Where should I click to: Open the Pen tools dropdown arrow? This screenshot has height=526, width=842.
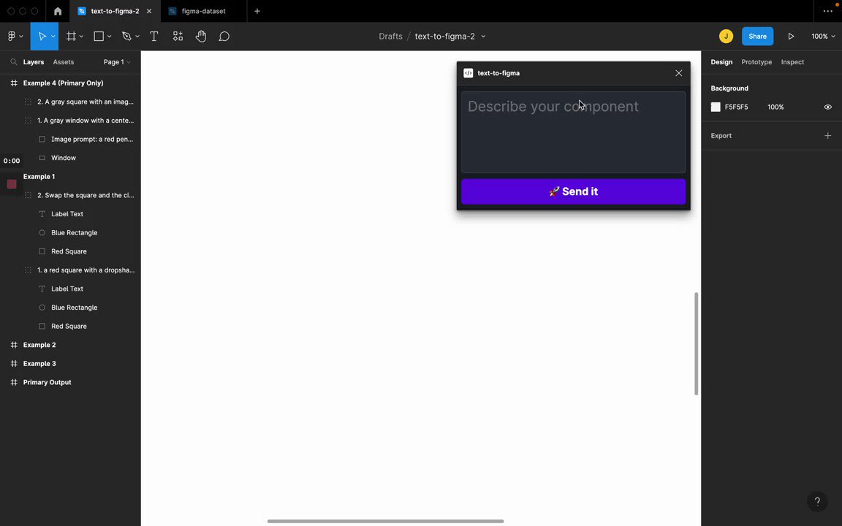pyautogui.click(x=137, y=37)
